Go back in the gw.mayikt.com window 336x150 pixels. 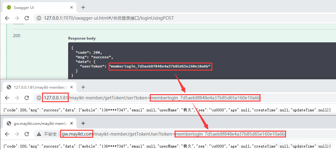coord(7,134)
